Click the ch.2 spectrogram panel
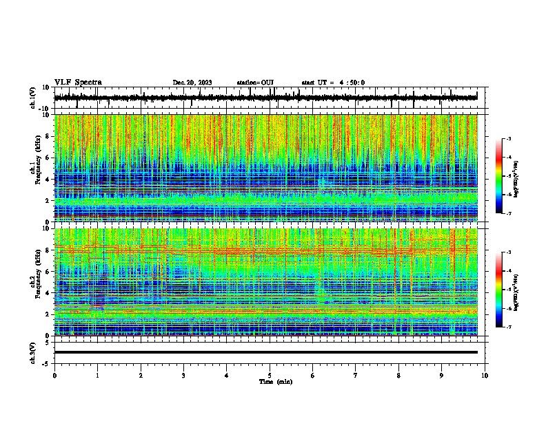 coord(266,282)
